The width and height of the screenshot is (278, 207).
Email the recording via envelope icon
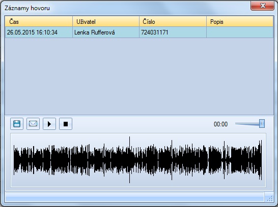click(33, 124)
